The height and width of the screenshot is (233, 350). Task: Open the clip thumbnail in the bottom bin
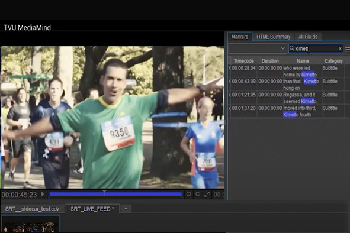click(x=30, y=225)
